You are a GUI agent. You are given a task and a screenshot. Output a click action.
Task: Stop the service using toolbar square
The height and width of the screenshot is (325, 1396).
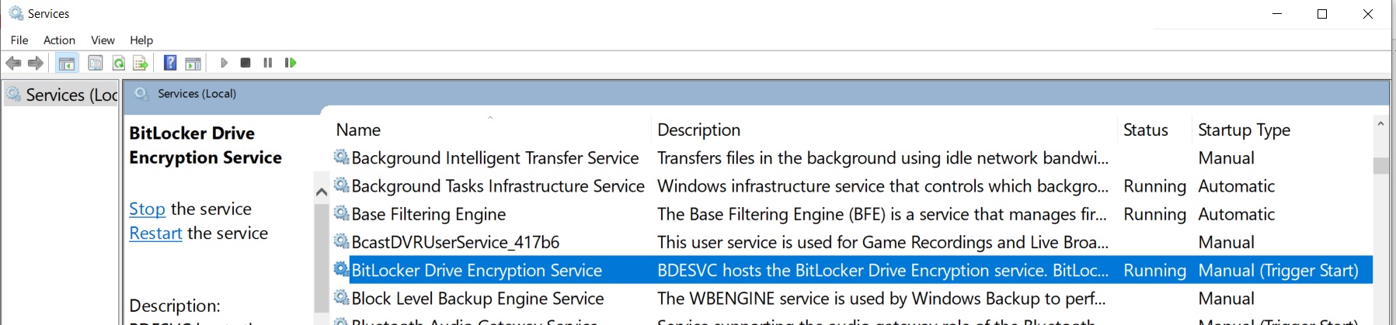point(245,63)
